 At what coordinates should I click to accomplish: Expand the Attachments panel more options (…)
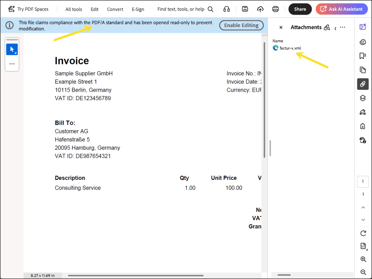click(342, 27)
